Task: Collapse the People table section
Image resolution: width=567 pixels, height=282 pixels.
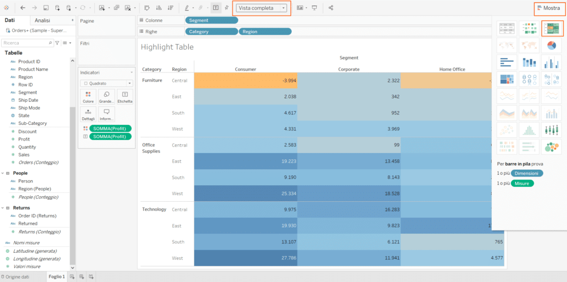Action: point(2,173)
